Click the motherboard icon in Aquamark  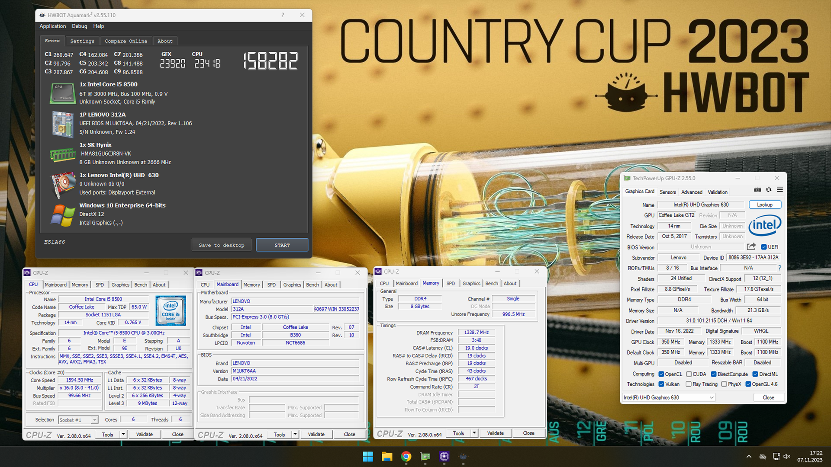tap(63, 124)
